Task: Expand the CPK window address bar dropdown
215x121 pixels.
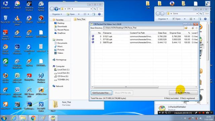Action: tap(91, 9)
